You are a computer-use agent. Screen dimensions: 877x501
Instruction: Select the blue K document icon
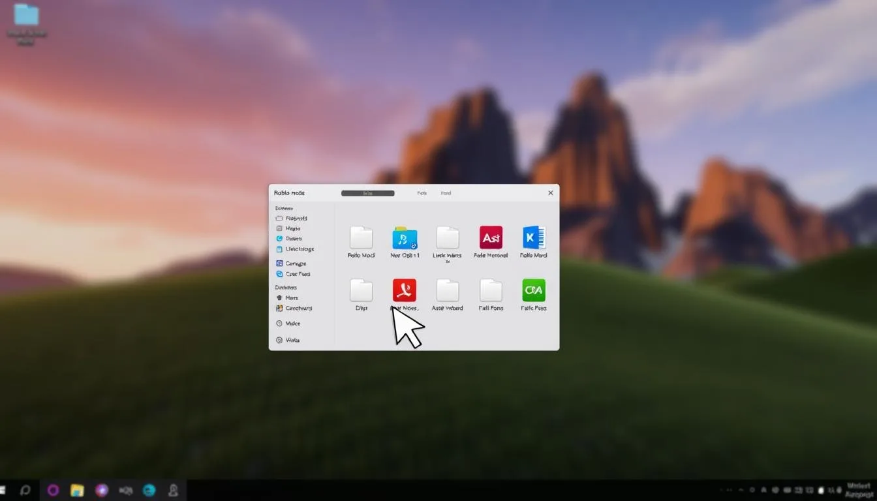point(534,237)
